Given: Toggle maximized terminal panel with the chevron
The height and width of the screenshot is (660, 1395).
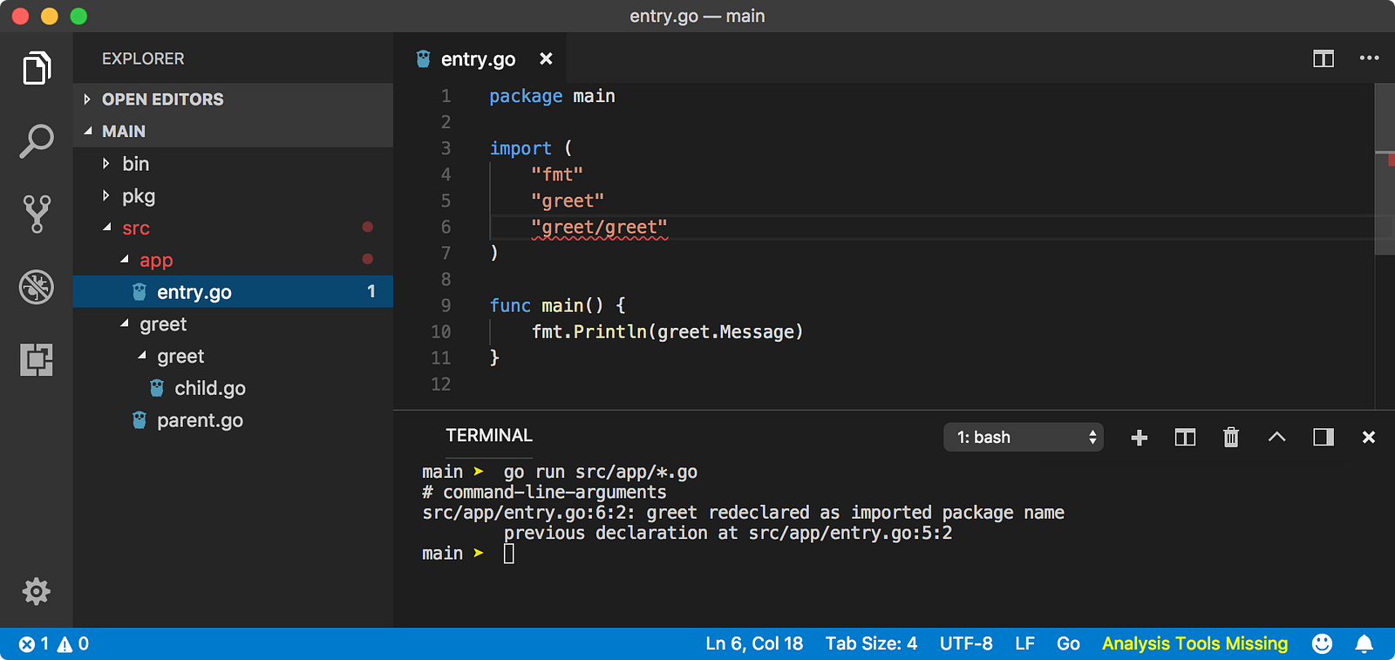Looking at the screenshot, I should (1276, 437).
